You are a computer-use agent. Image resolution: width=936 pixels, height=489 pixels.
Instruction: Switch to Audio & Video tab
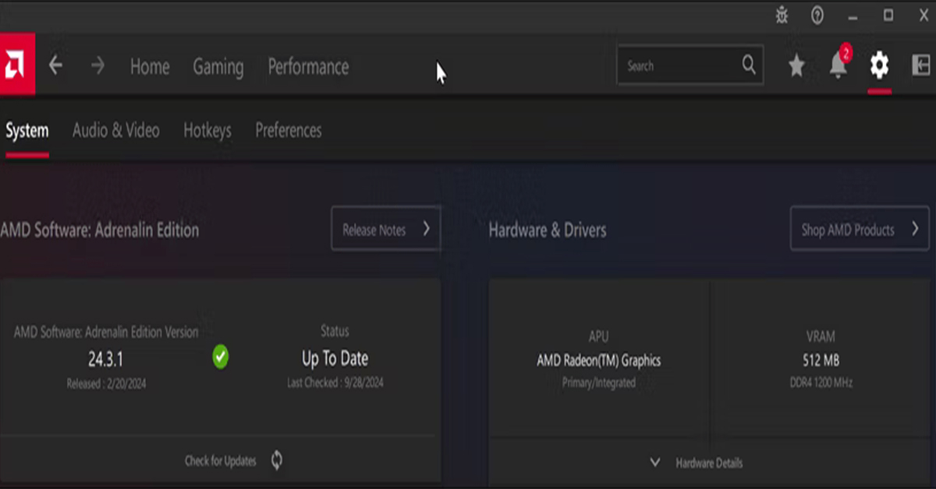[x=115, y=131]
